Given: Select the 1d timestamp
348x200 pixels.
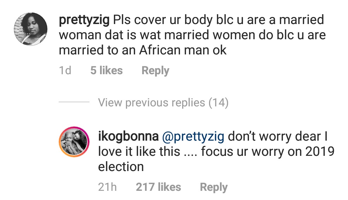Looking at the screenshot, I should coord(65,71).
